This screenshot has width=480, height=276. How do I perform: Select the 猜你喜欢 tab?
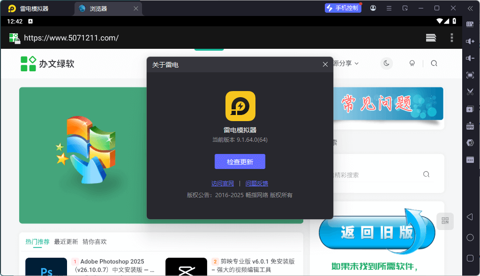click(95, 242)
